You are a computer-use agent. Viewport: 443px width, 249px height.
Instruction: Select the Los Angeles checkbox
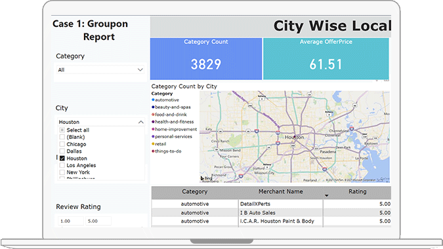tap(62, 165)
